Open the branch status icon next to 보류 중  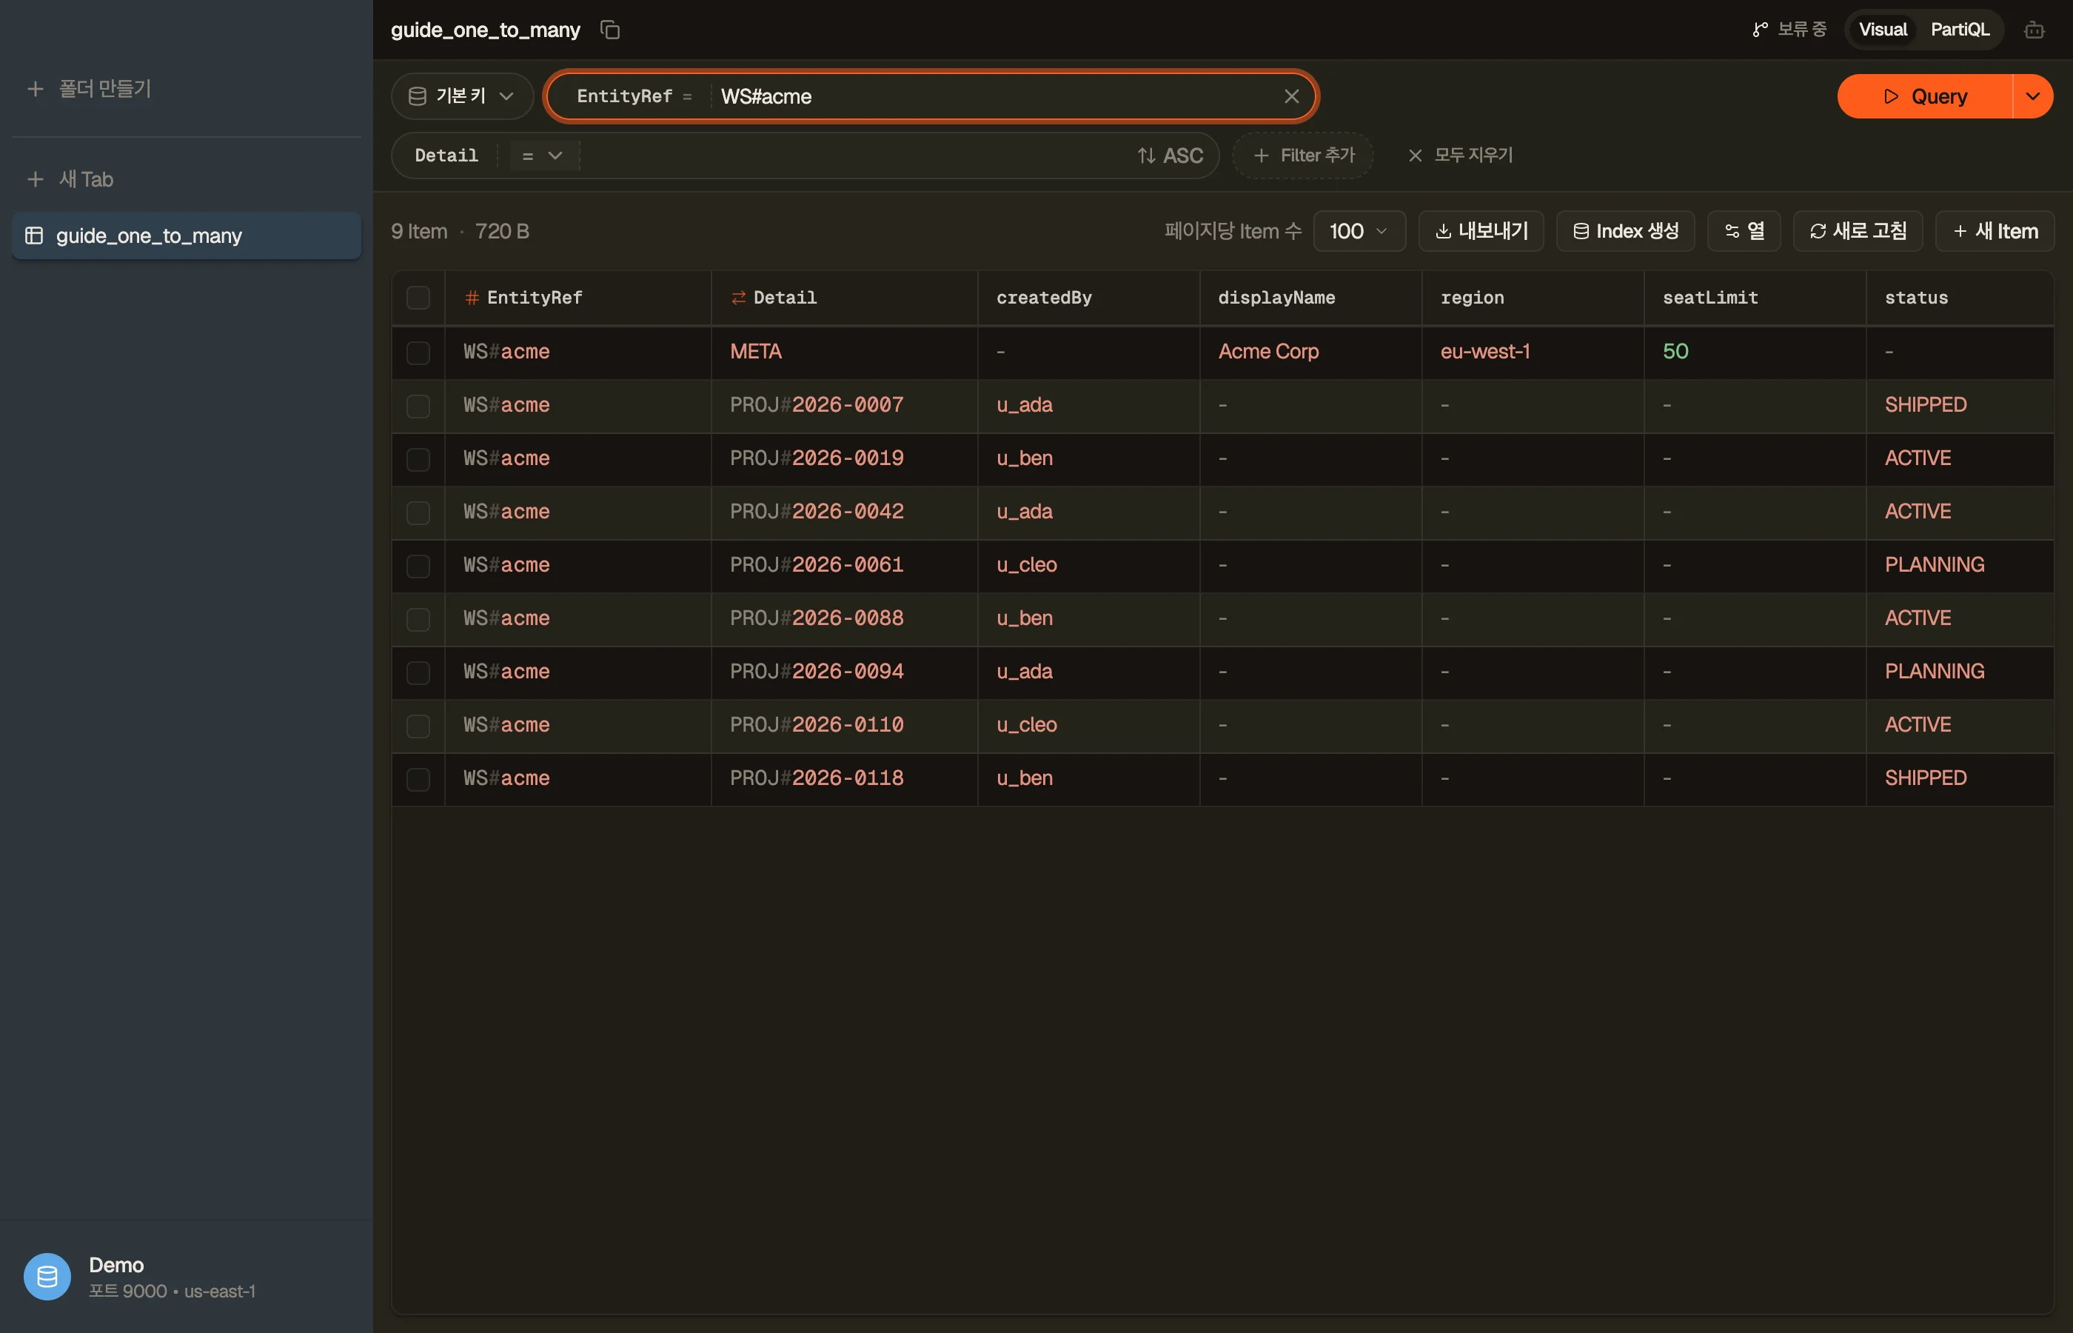point(1760,30)
